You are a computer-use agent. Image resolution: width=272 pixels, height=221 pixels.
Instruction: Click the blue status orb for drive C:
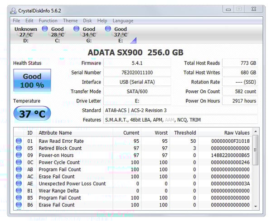pos(45,28)
